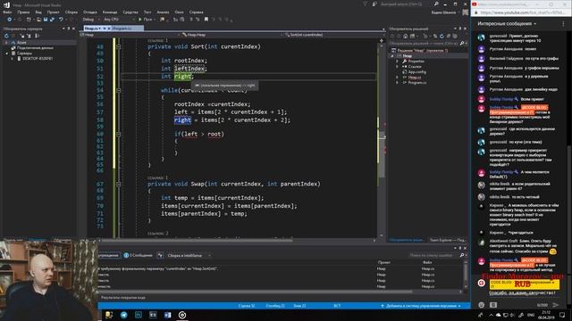This screenshot has width=572, height=321.
Task: Select Heap.cs file in Solution Explorer
Action: [x=414, y=78]
